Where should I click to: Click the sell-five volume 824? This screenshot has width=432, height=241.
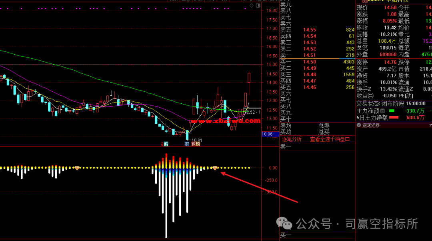(350, 30)
